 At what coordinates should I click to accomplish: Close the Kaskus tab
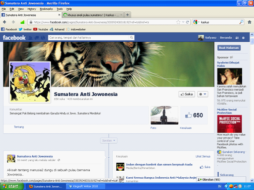[121, 15]
